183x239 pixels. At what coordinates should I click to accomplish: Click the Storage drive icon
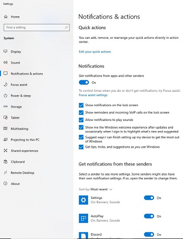[x=6, y=107]
